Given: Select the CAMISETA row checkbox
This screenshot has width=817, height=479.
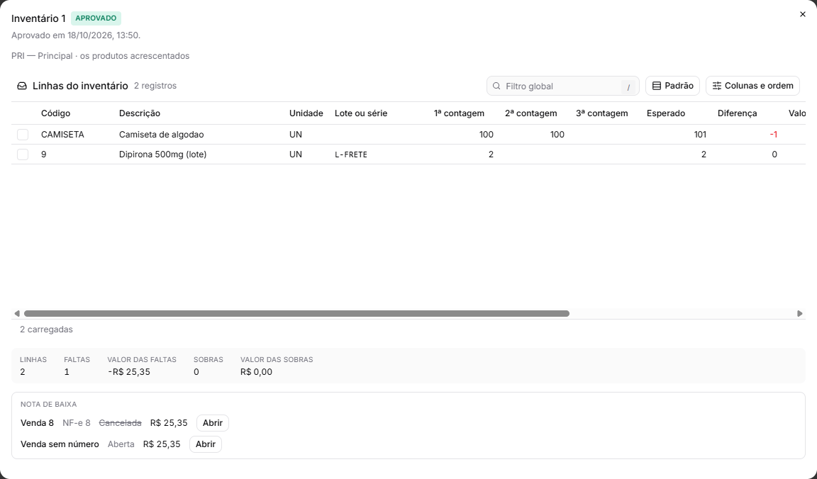Looking at the screenshot, I should pos(23,135).
